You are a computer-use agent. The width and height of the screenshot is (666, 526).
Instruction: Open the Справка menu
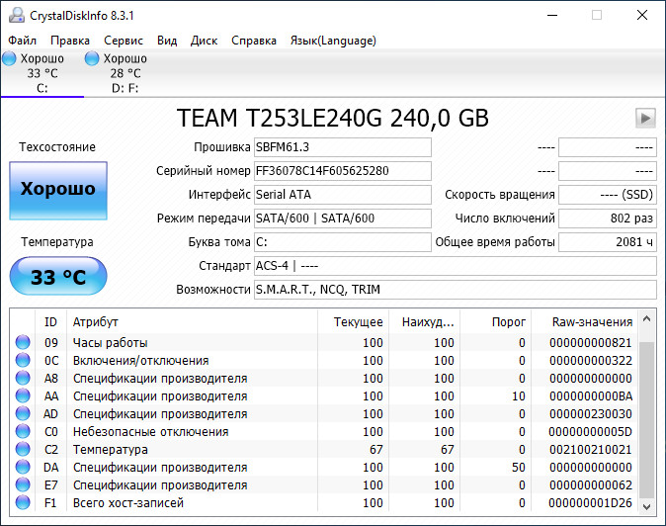point(254,41)
